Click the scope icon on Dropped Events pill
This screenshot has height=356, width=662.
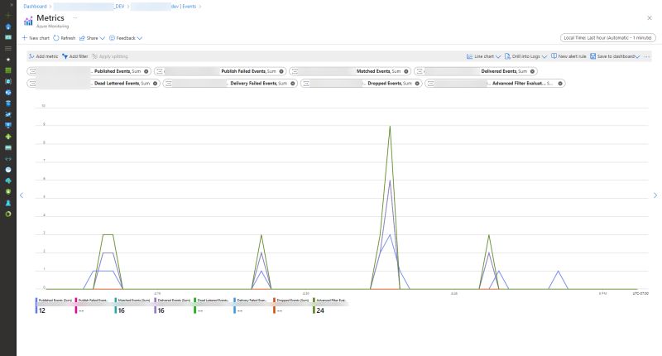(x=306, y=84)
